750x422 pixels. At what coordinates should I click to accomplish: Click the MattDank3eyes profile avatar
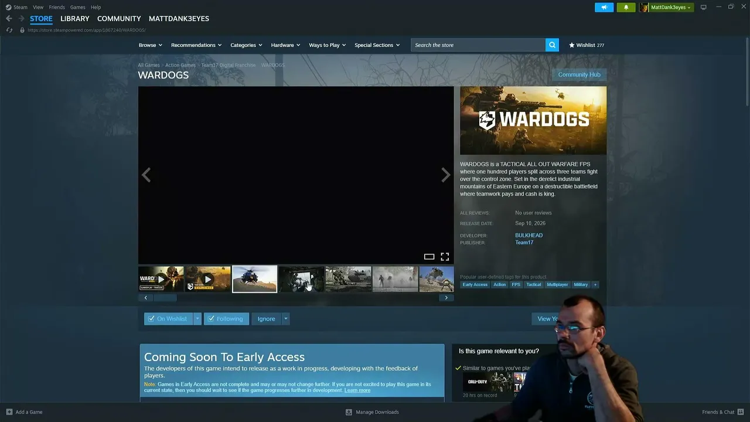(x=644, y=7)
